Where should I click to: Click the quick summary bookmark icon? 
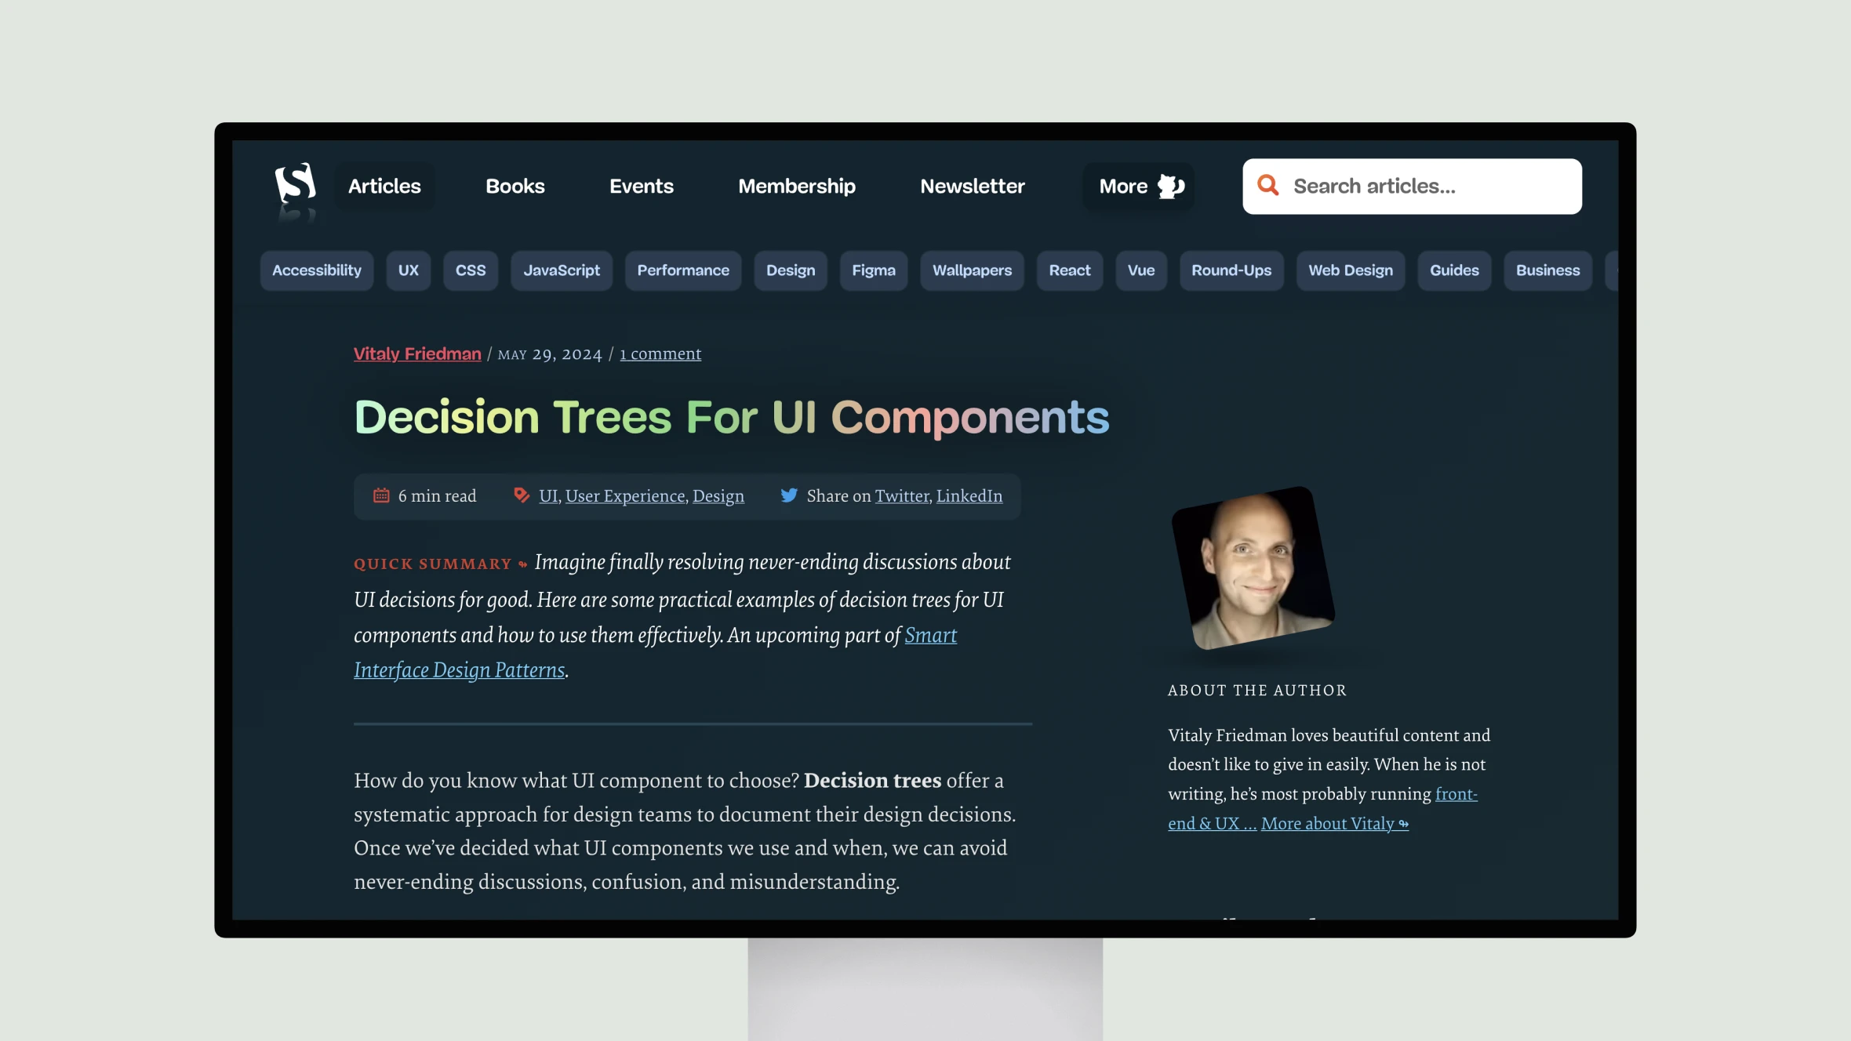(x=525, y=564)
